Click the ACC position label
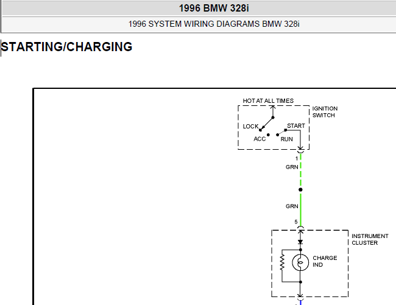396x305 pixels. (x=260, y=139)
